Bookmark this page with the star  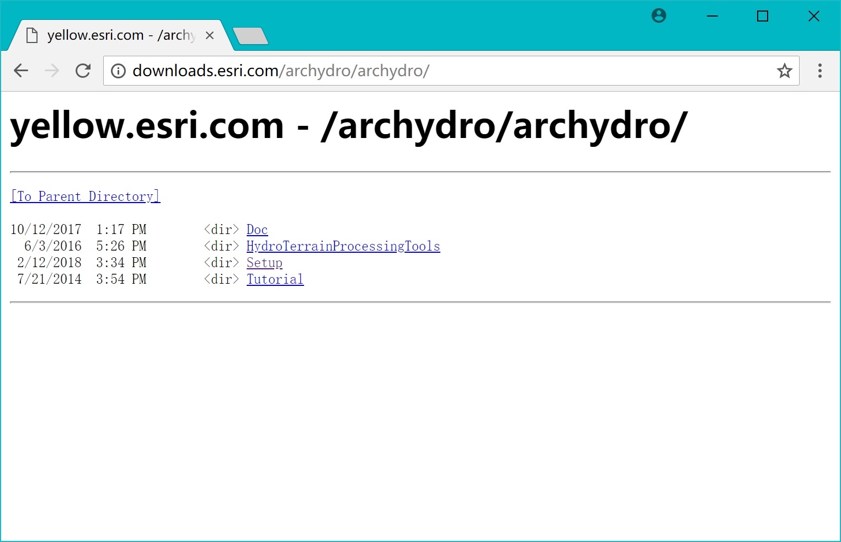pyautogui.click(x=784, y=71)
